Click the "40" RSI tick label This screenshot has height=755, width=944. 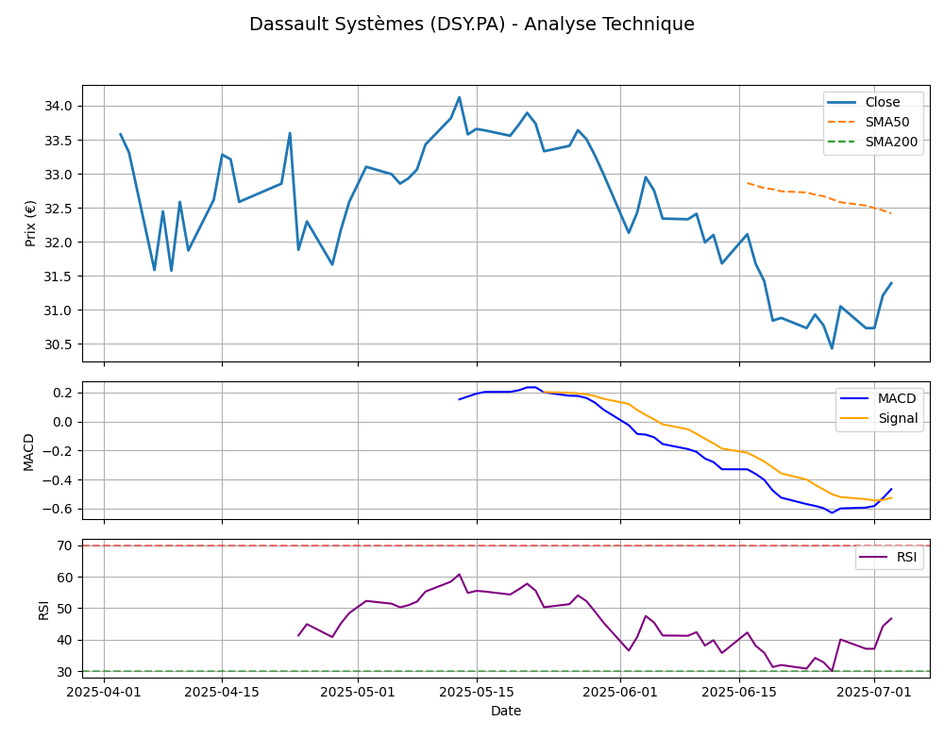tap(65, 641)
